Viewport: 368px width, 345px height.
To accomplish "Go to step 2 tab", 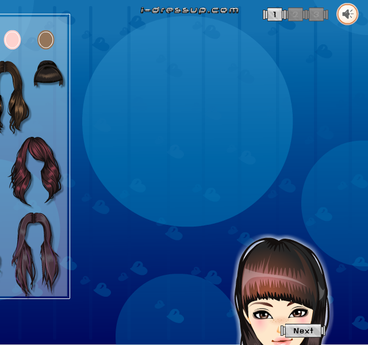I will [295, 14].
